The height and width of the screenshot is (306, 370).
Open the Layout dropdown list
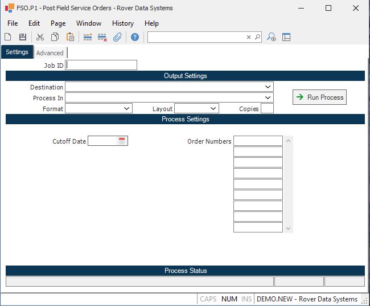click(213, 109)
